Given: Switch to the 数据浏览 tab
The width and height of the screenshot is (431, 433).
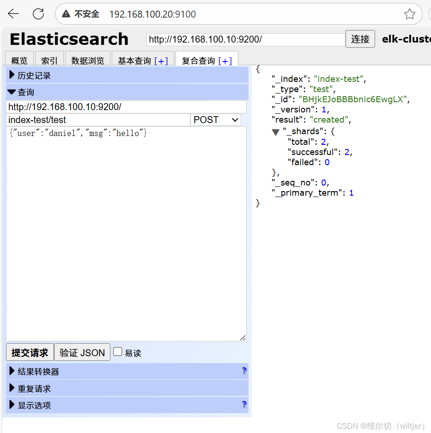Looking at the screenshot, I should pos(88,59).
